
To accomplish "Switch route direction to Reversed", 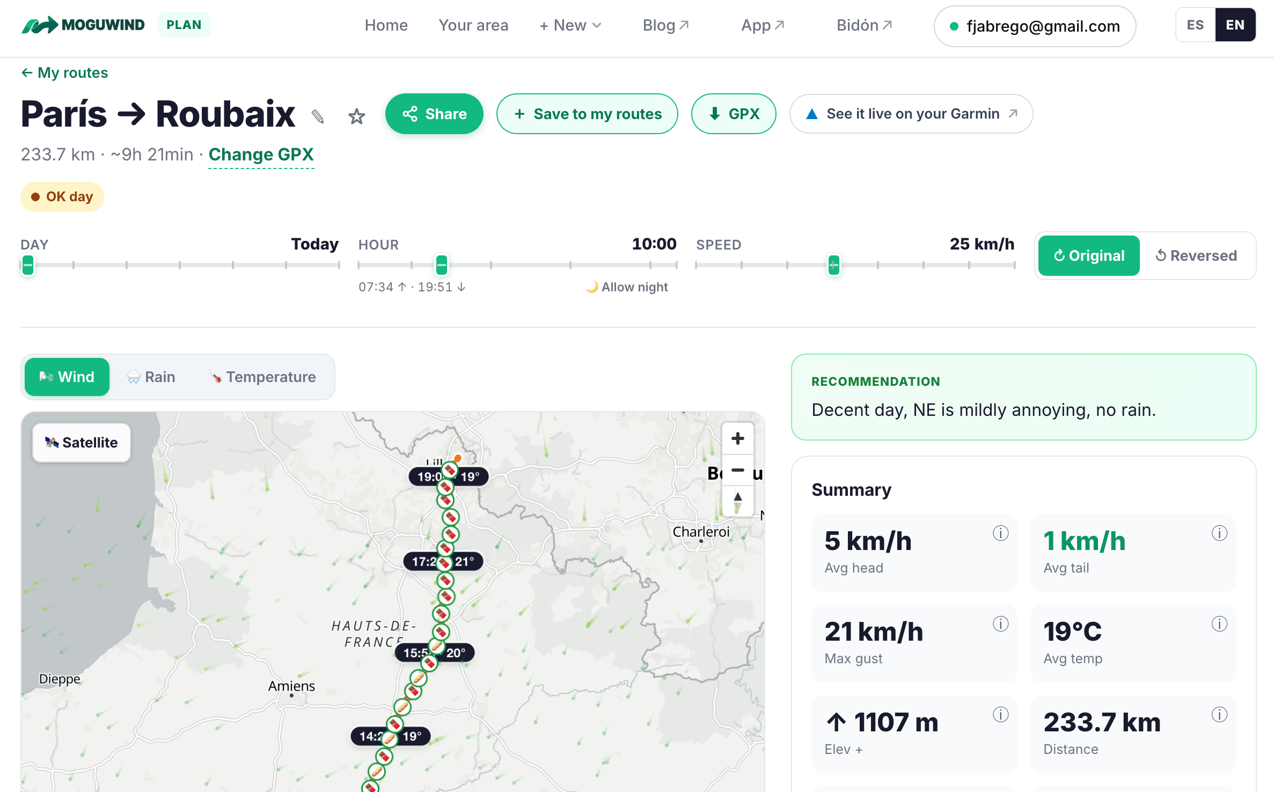I will [1196, 256].
